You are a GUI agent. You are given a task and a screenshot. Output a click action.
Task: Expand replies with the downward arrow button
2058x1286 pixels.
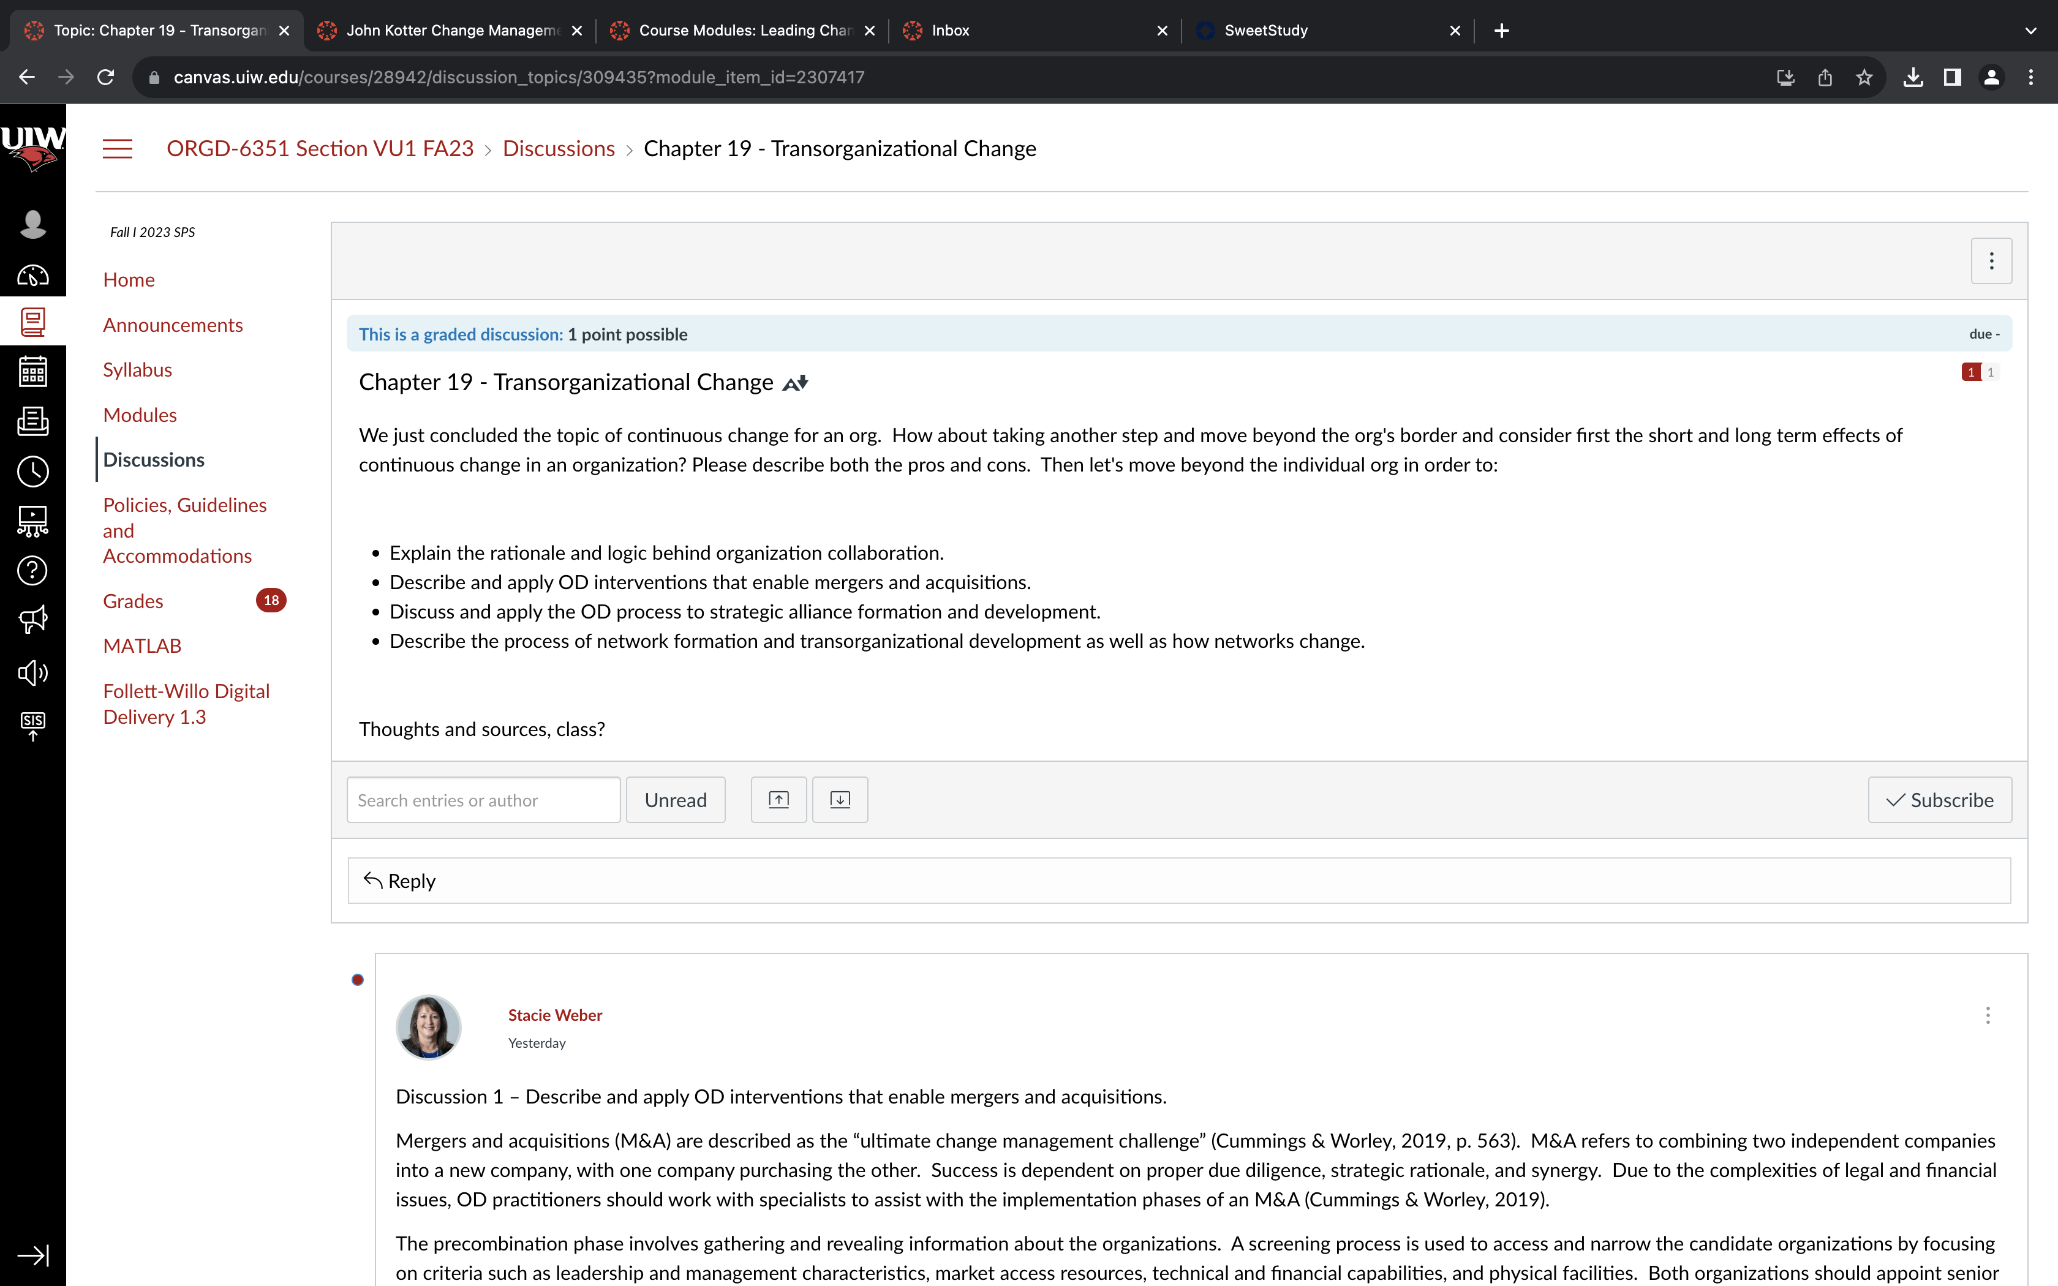coord(839,800)
